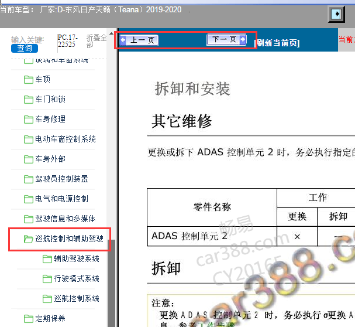
Task: Open the 行驶模式系统 subfolder
Action: (x=77, y=279)
